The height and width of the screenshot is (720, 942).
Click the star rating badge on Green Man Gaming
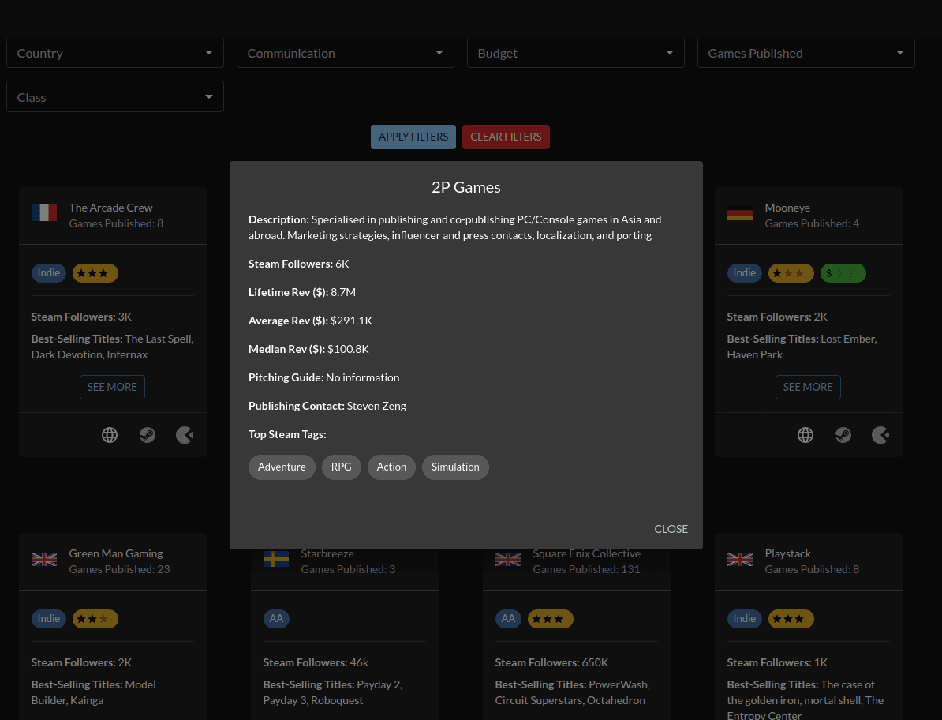[95, 618]
